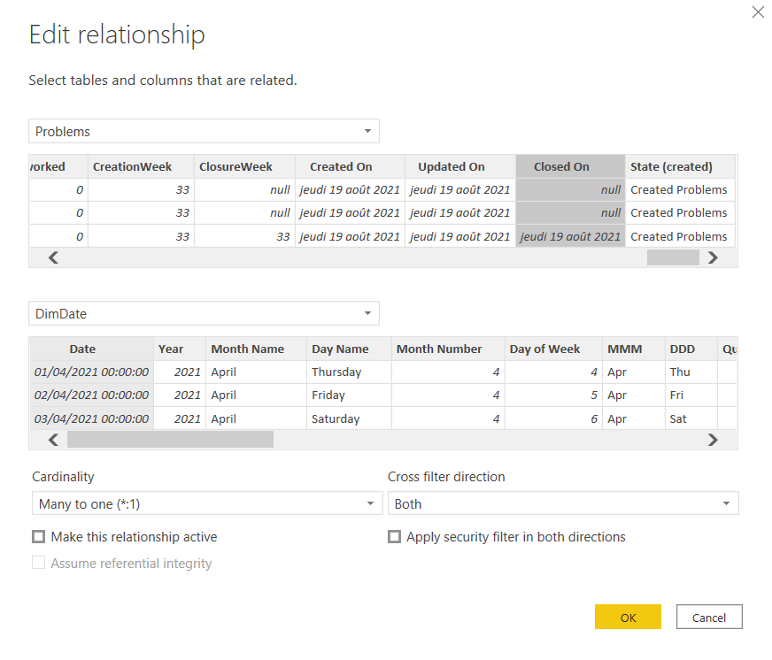Click right arrow of Problems table scrollbar
The image size is (772, 660).
(x=713, y=257)
